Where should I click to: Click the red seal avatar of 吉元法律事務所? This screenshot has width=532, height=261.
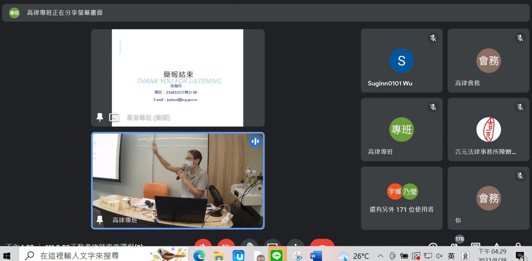pyautogui.click(x=488, y=129)
